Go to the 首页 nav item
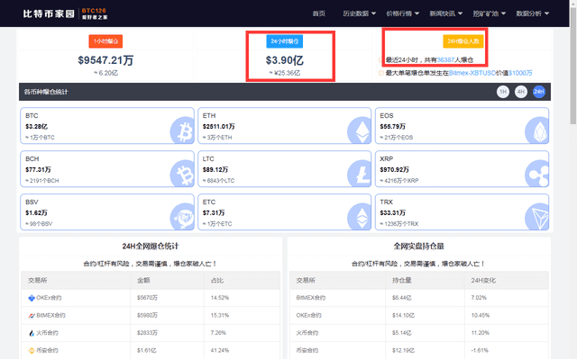 318,13
